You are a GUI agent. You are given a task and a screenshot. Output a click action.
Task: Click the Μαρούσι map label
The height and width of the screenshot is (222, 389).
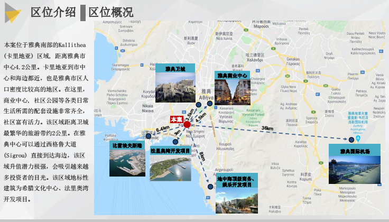[261, 26]
